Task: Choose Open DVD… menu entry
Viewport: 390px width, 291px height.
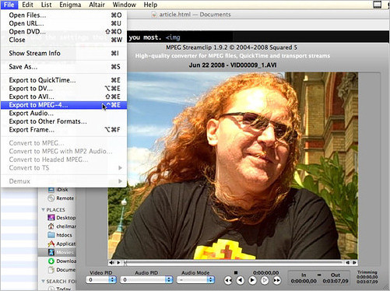Action: 64,32
